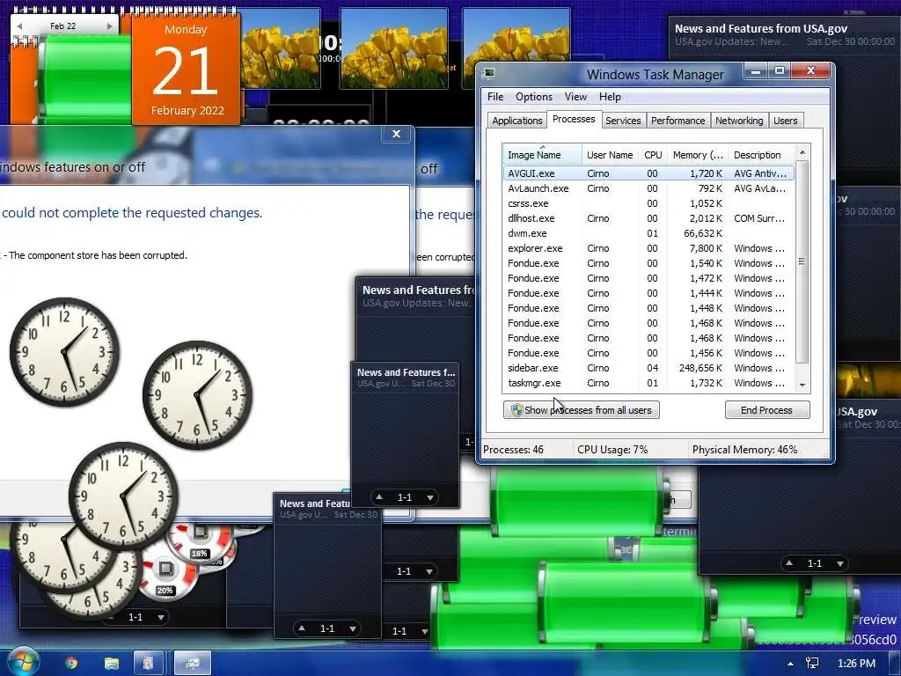Go to next day in calendar gadget
This screenshot has width=901, height=676.
(x=109, y=26)
